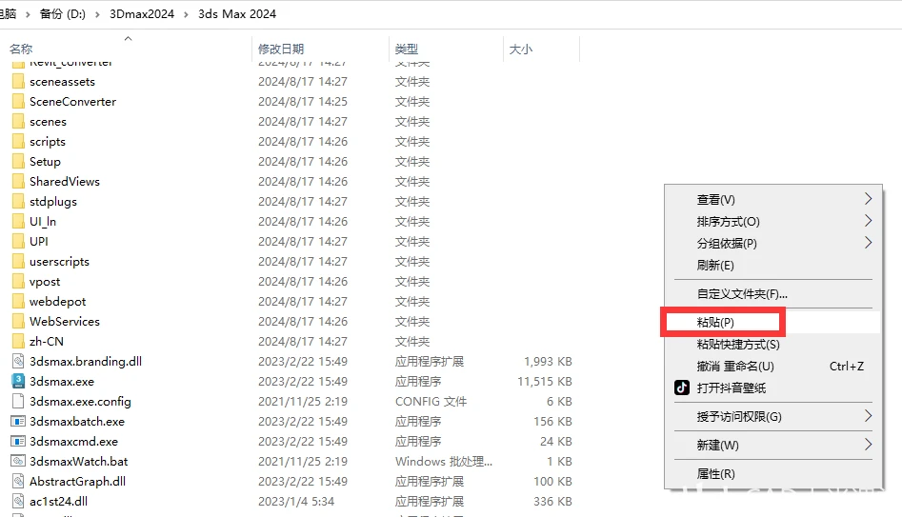Expand the 查看(V) submenu arrow

868,199
